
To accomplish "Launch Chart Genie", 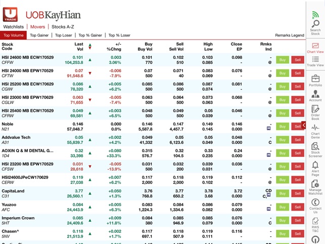I will [x=315, y=132].
